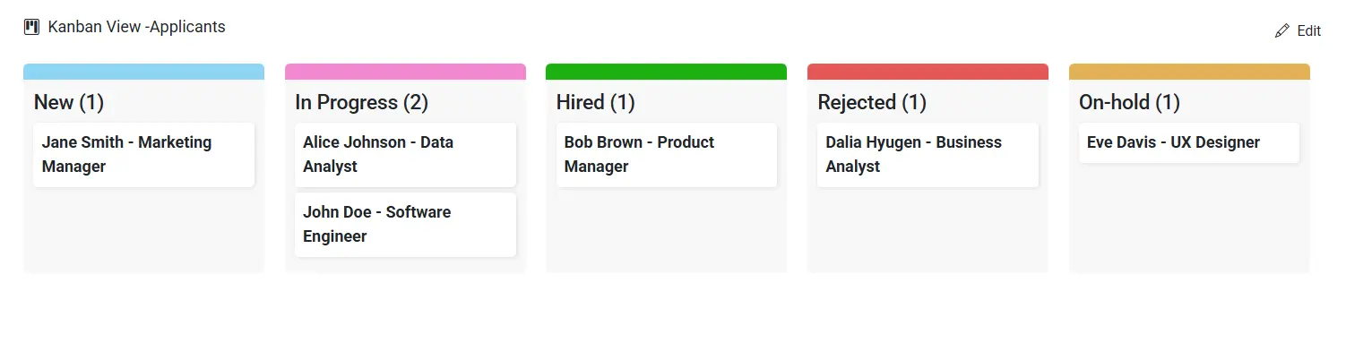Screen dimensions: 1346x360
Task: Click the Kanban View -Applicants title
Action: click(x=136, y=27)
